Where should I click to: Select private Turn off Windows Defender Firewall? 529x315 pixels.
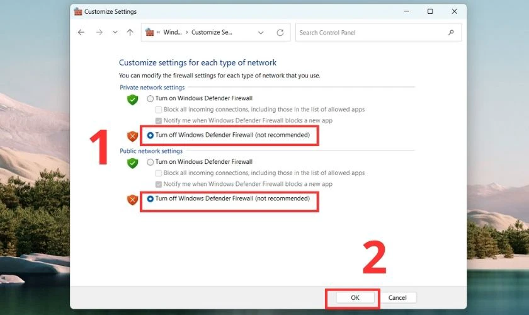150,135
